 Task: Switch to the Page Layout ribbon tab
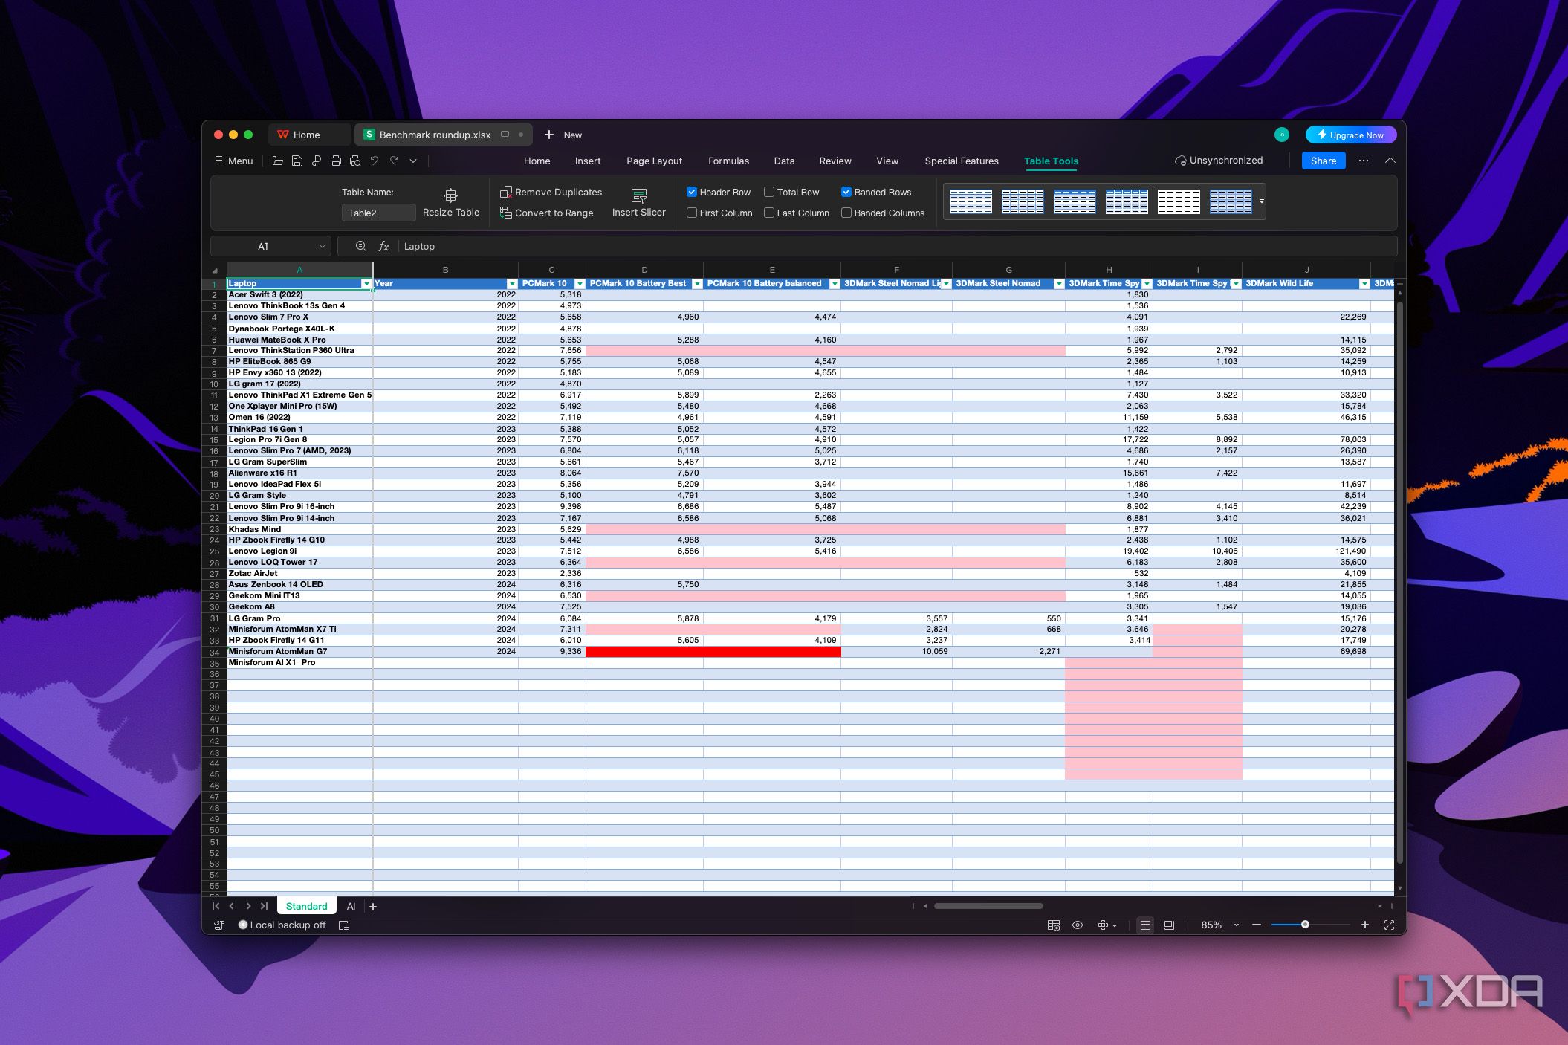point(654,161)
